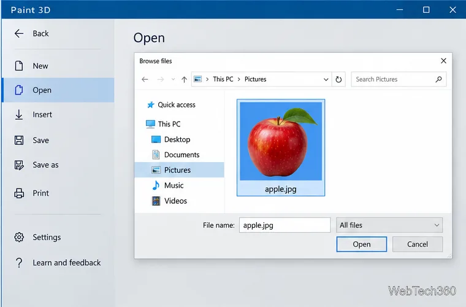Select Documents in navigation tree
Image resolution: width=466 pixels, height=307 pixels.
[x=182, y=155]
